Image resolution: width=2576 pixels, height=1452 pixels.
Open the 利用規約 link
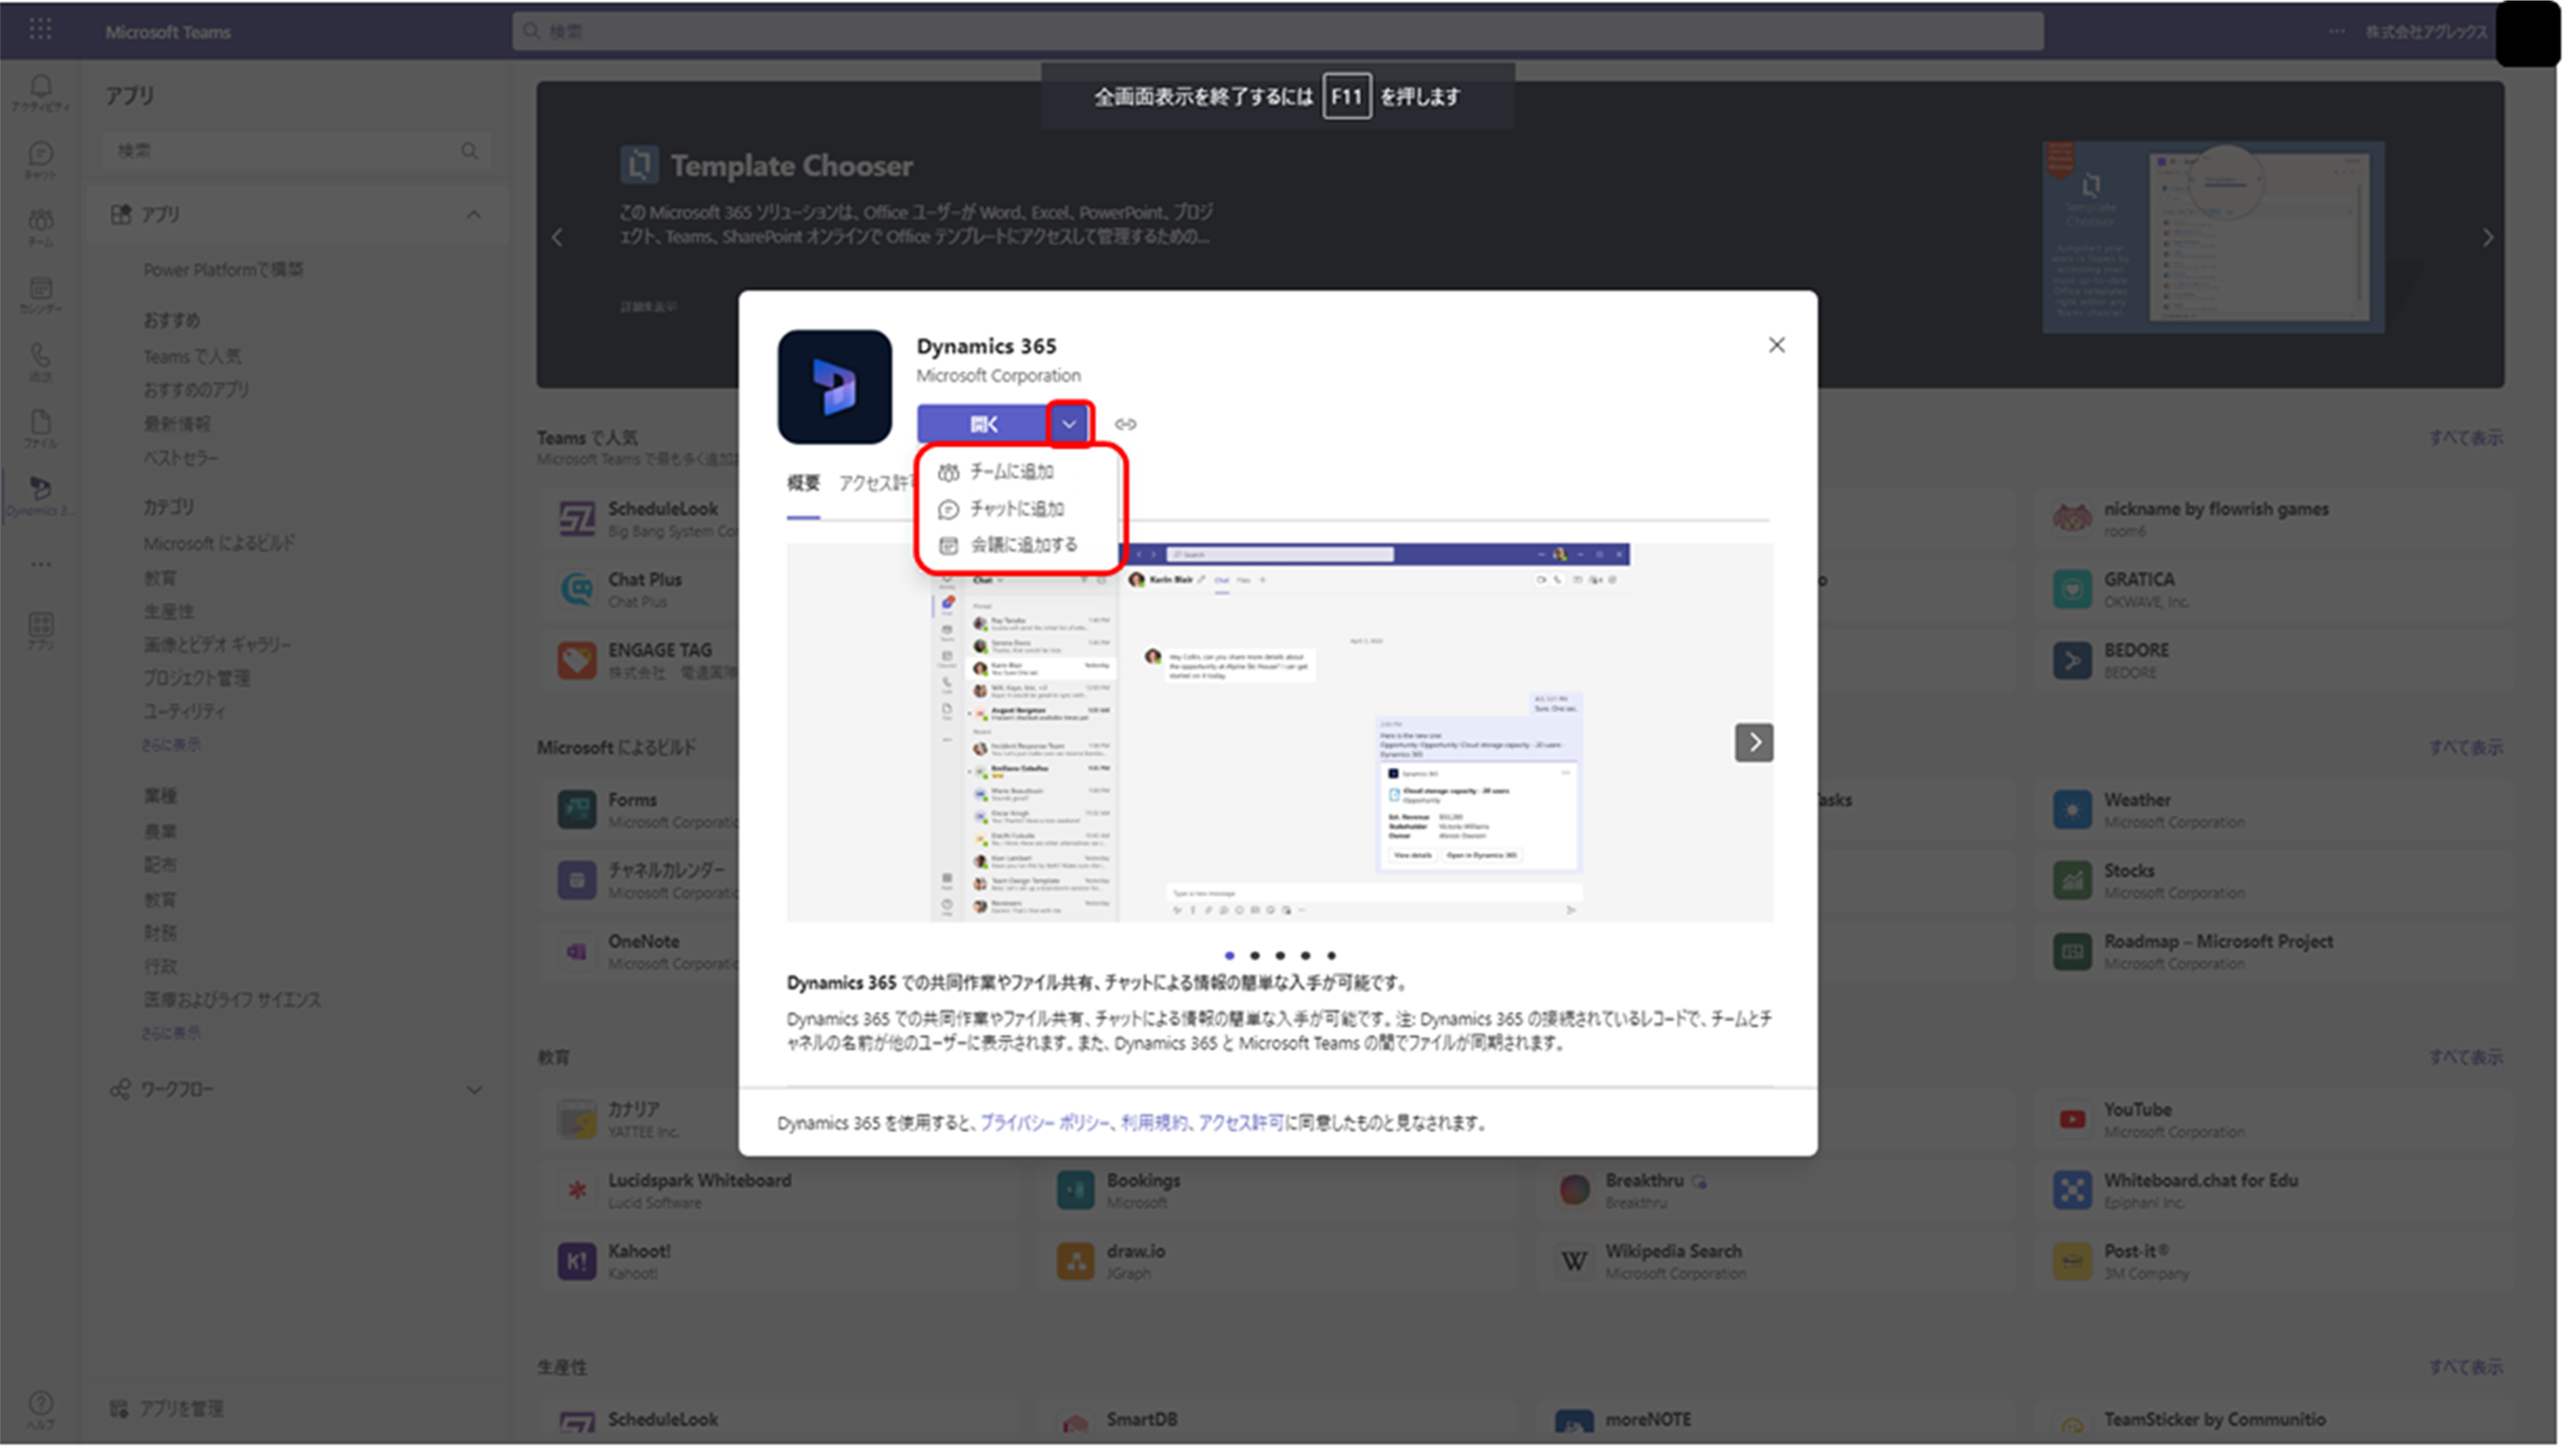pyautogui.click(x=1154, y=1123)
